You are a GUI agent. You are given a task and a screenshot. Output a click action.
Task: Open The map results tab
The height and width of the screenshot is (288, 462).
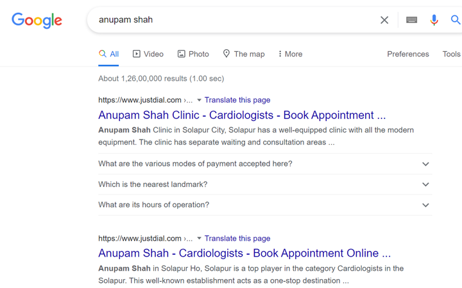(244, 54)
